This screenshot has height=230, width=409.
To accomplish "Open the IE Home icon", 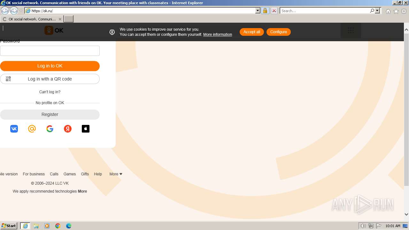I will coord(388,11).
